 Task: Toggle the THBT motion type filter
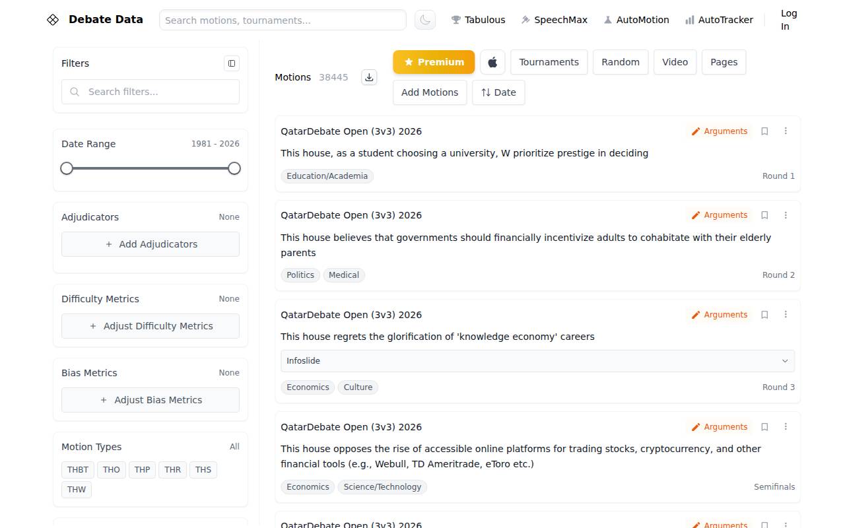(78, 470)
